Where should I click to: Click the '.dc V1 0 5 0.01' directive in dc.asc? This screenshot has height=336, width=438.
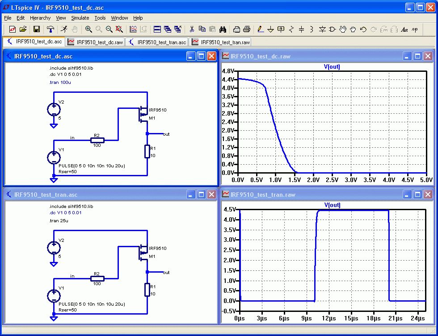[65, 75]
